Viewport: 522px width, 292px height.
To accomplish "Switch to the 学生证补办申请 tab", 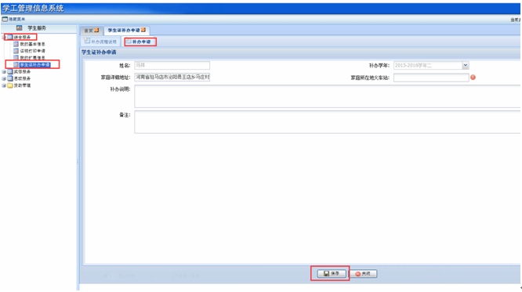I will 126,31.
